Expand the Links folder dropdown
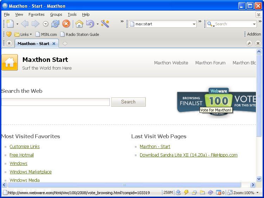 (x=31, y=34)
